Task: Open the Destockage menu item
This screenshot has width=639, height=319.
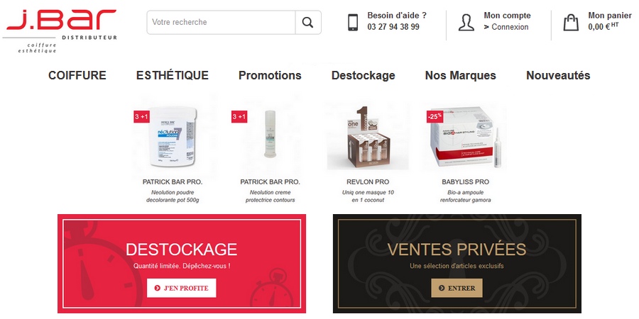Action: (x=363, y=76)
